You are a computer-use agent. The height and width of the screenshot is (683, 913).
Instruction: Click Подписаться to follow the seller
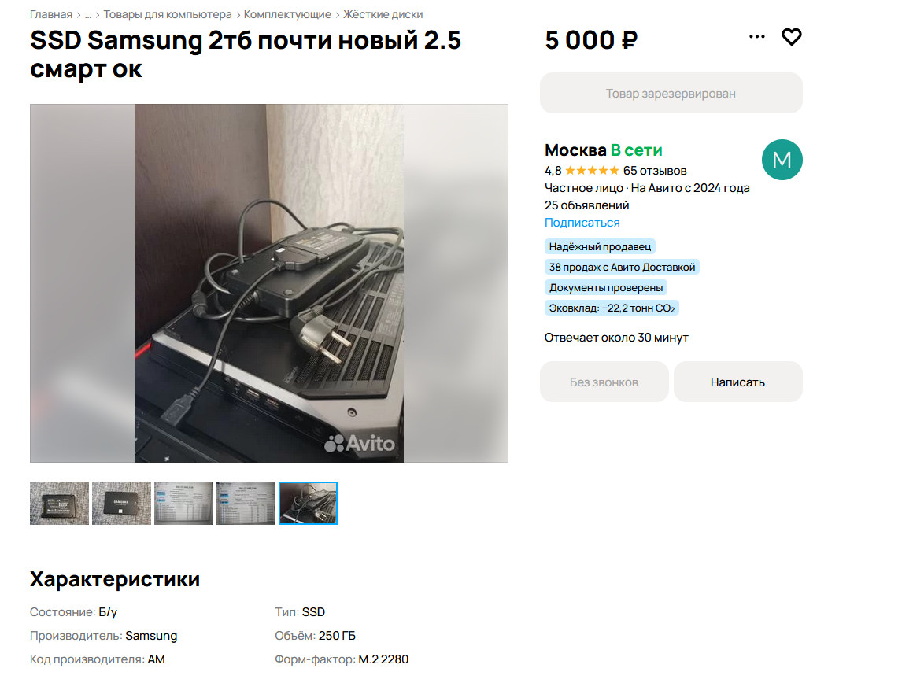tap(582, 223)
